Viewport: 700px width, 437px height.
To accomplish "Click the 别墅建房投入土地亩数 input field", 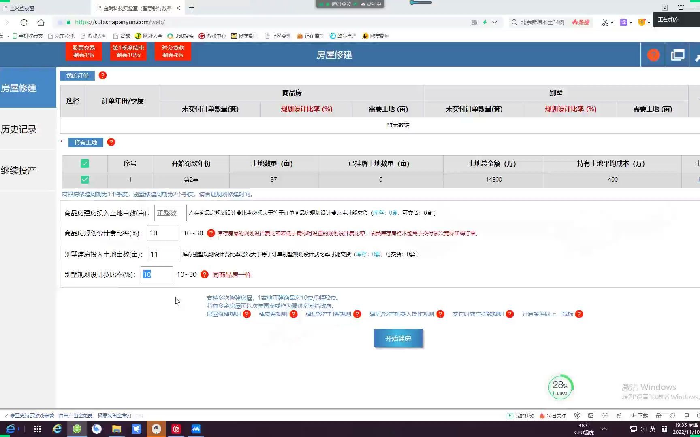I will tap(164, 254).
